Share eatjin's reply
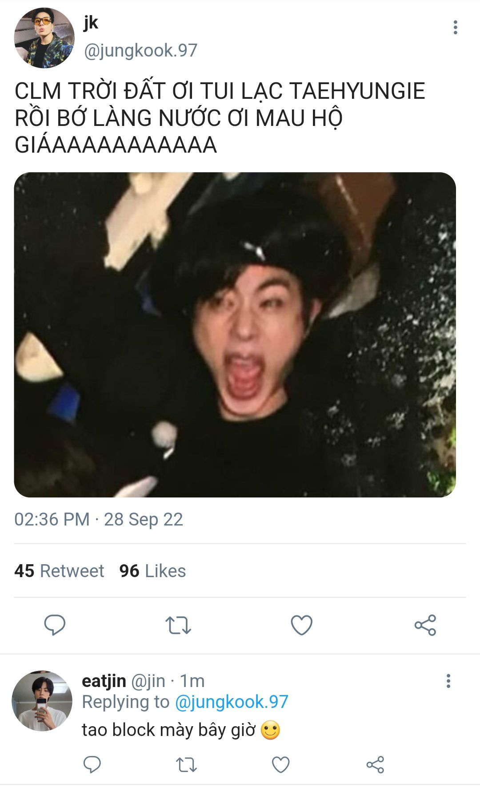Screen dimensions: 480x788 pos(375,764)
